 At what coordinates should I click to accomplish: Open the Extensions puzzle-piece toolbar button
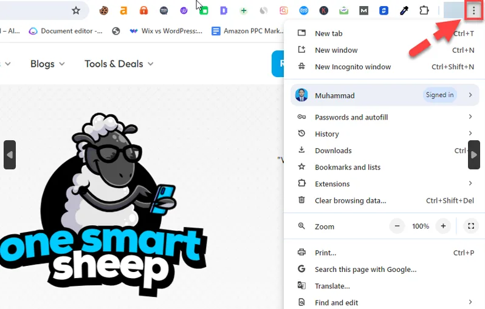click(x=424, y=10)
